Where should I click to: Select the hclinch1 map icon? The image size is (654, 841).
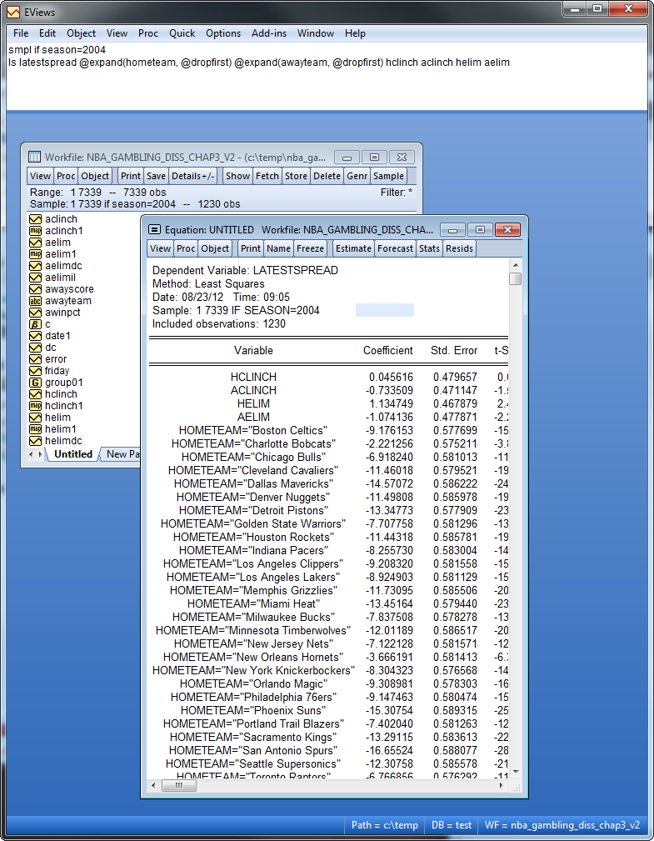click(x=35, y=406)
